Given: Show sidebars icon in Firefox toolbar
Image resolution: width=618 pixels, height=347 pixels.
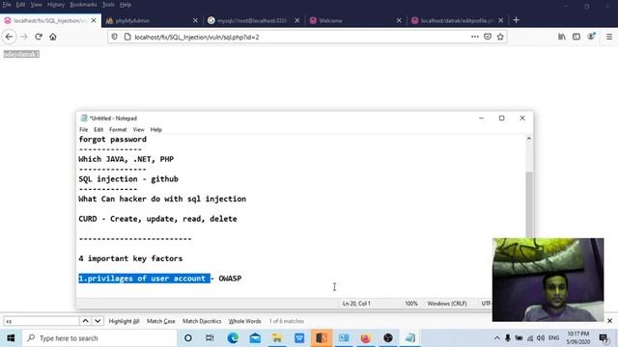Looking at the screenshot, I should [x=576, y=37].
